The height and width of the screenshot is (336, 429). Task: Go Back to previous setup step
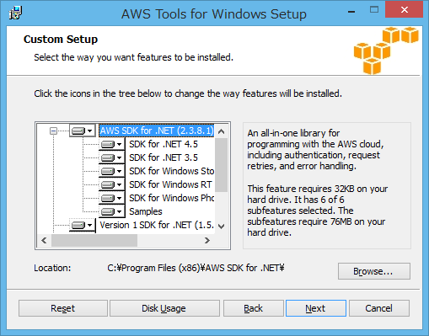(254, 308)
